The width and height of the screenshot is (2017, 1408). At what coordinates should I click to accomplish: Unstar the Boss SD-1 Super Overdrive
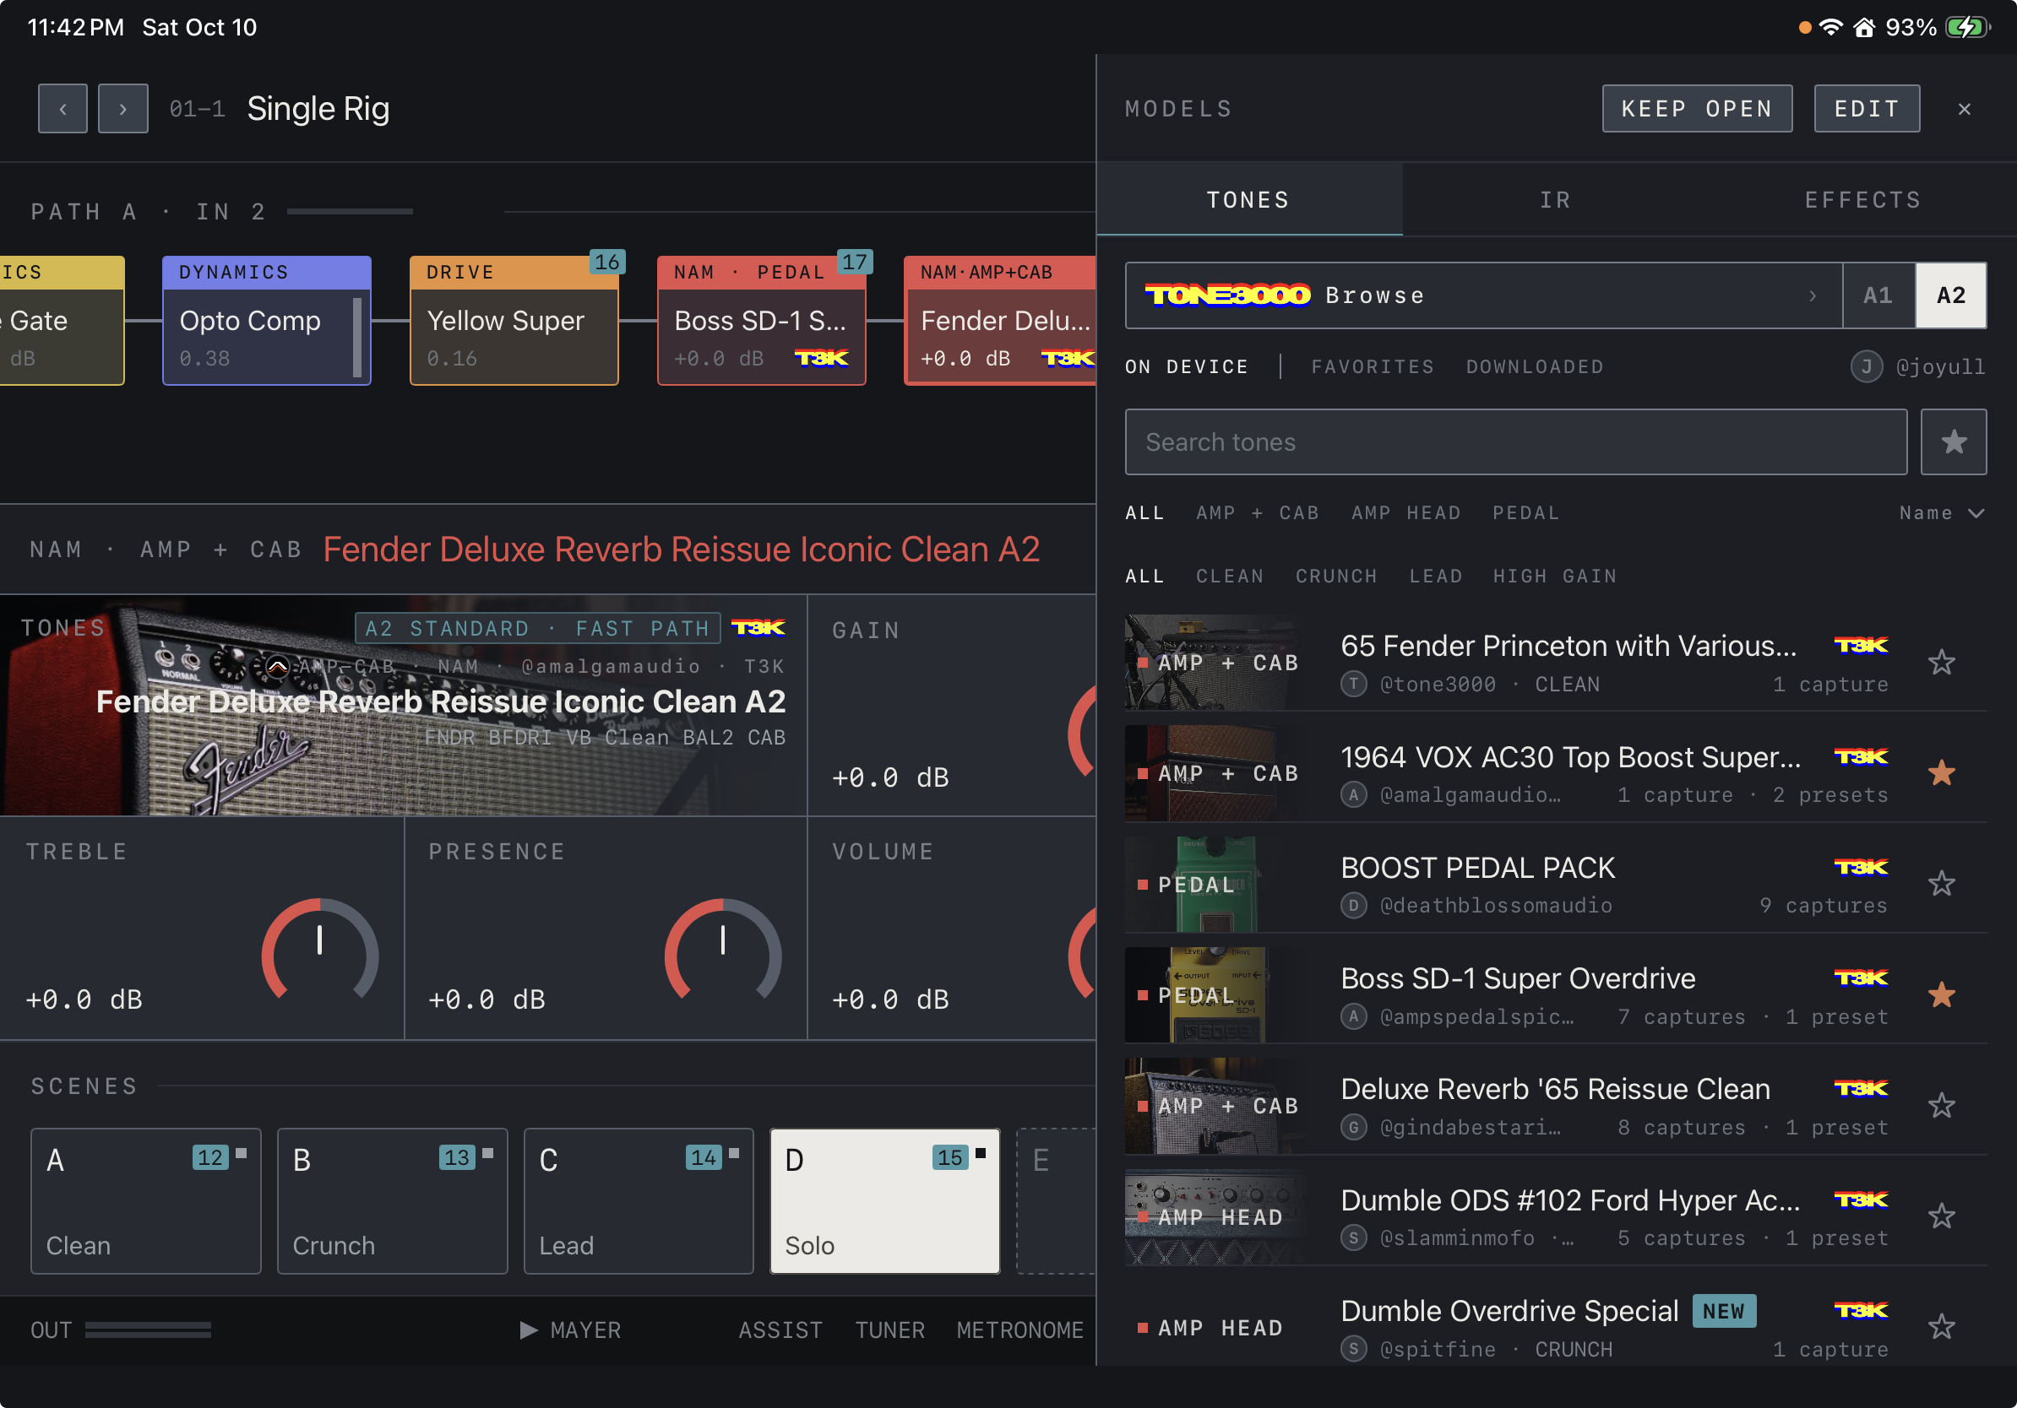[1942, 995]
